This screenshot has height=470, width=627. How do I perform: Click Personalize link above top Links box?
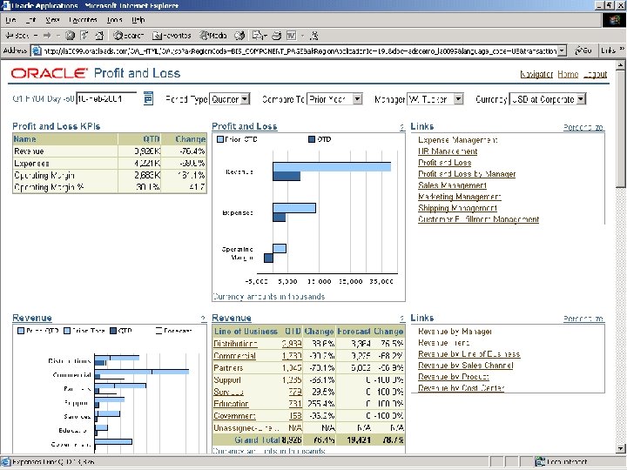point(583,127)
